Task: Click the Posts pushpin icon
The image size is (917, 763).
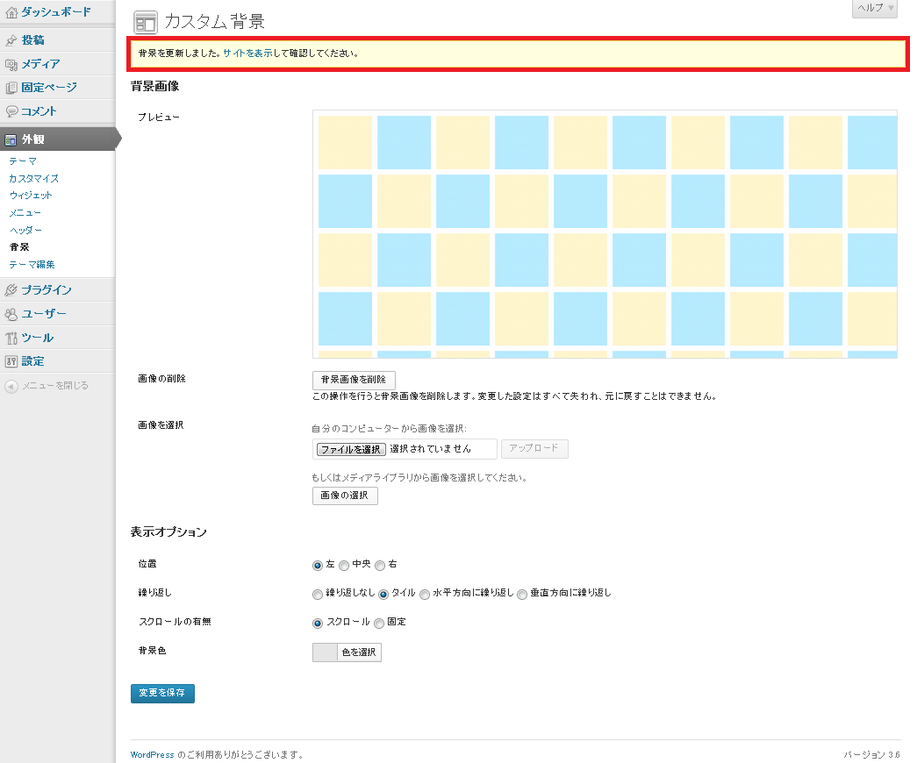Action: pos(11,40)
